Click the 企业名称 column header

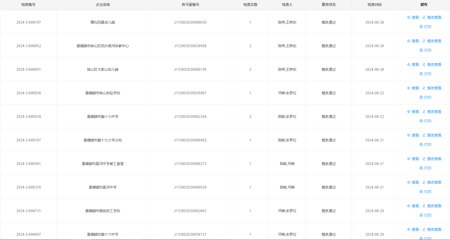103,5
